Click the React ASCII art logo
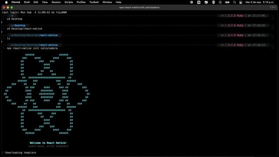The height and width of the screenshot is (157, 279). coord(47,94)
